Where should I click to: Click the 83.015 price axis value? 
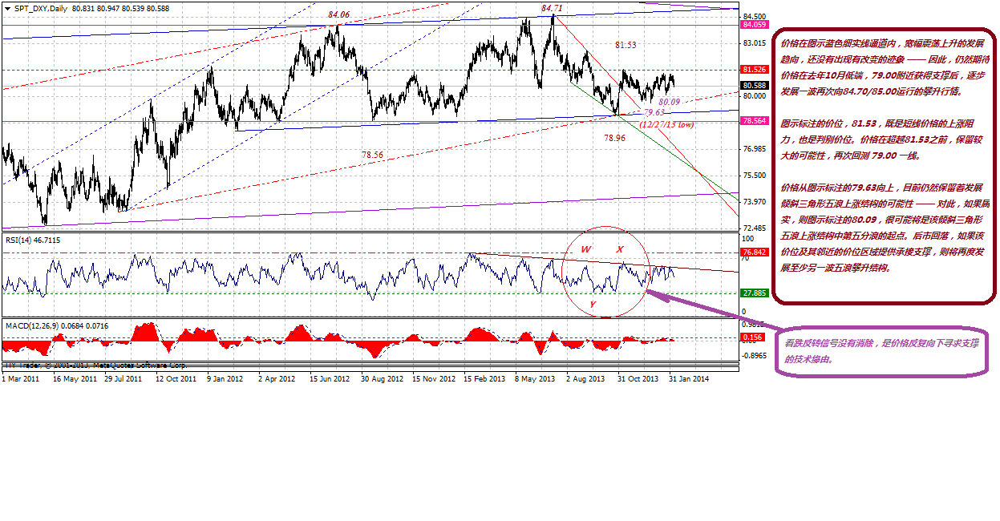(x=755, y=42)
